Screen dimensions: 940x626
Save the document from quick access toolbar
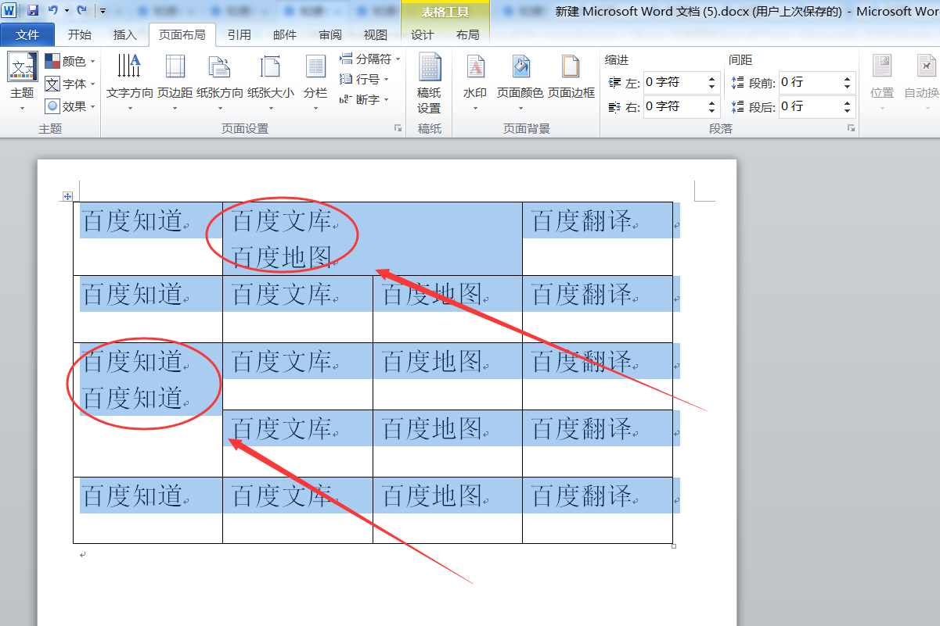click(33, 10)
